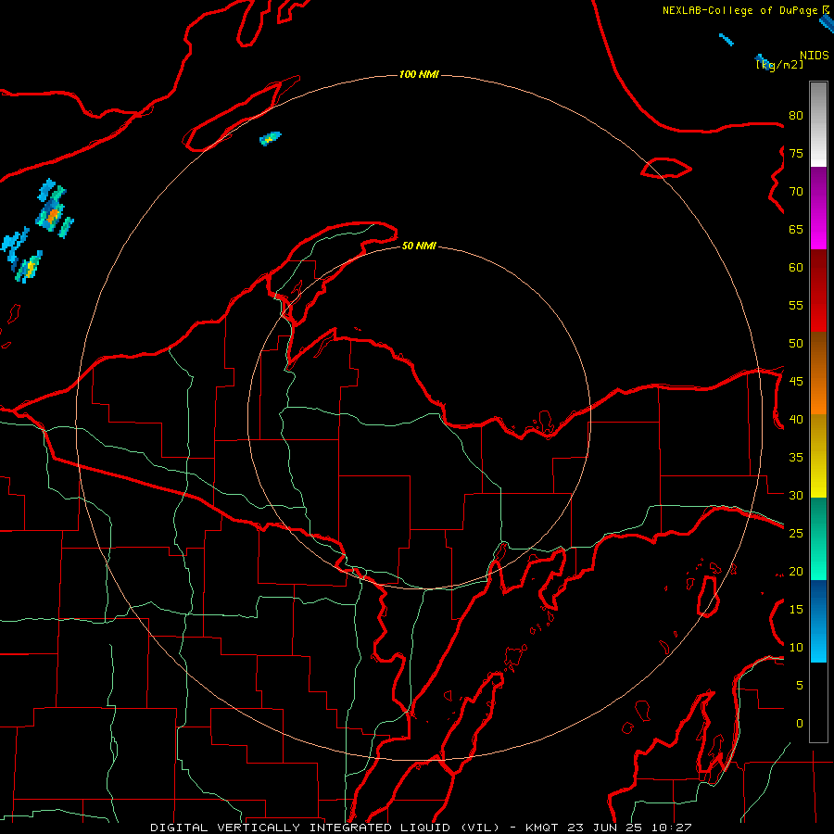This screenshot has width=834, height=834.
Task: Click the KMQT 23 JUN 25 10:27 timestamp
Action: (609, 828)
